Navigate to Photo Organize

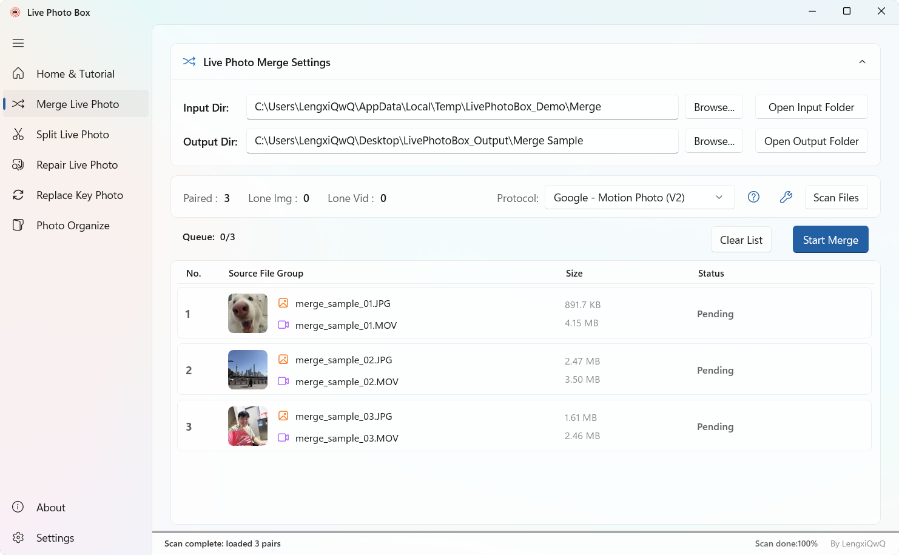pos(76,225)
